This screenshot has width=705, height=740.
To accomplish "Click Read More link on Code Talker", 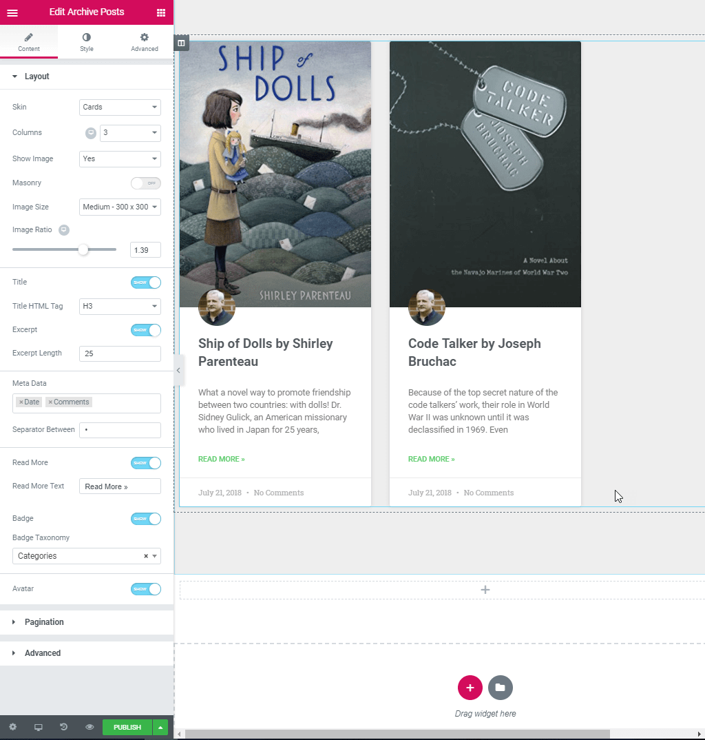I will (x=431, y=459).
